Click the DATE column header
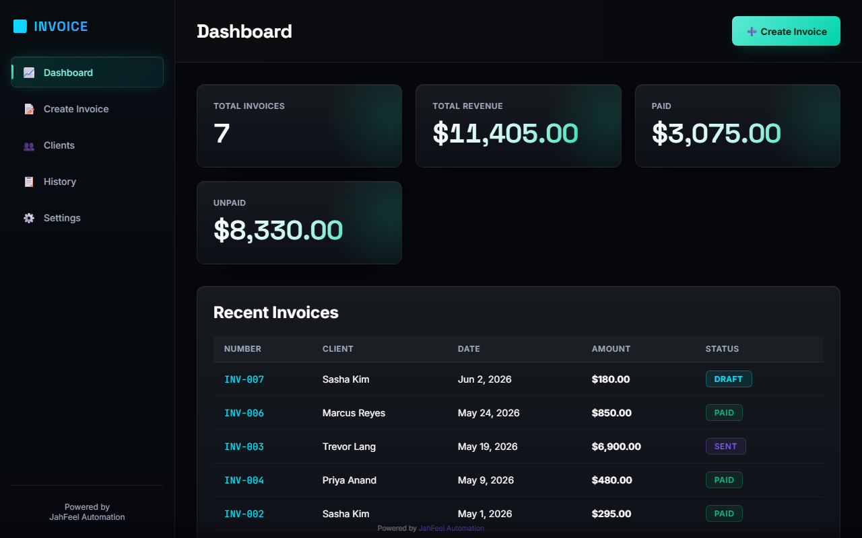 point(469,349)
